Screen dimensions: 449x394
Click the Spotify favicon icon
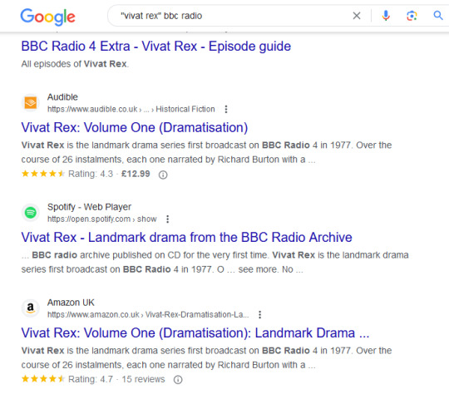coord(31,213)
